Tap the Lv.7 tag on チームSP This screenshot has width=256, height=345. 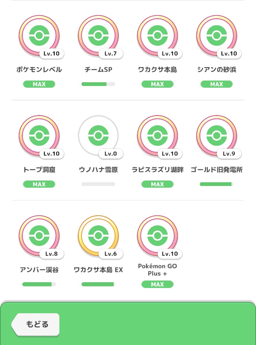(111, 54)
